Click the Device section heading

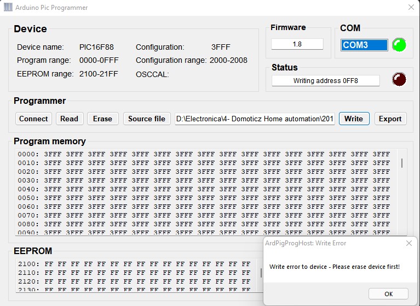[x=30, y=29]
